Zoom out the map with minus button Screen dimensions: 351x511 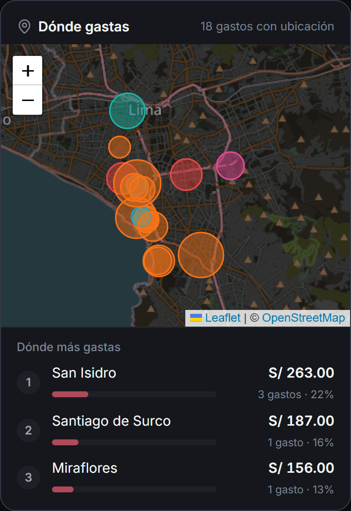(27, 100)
